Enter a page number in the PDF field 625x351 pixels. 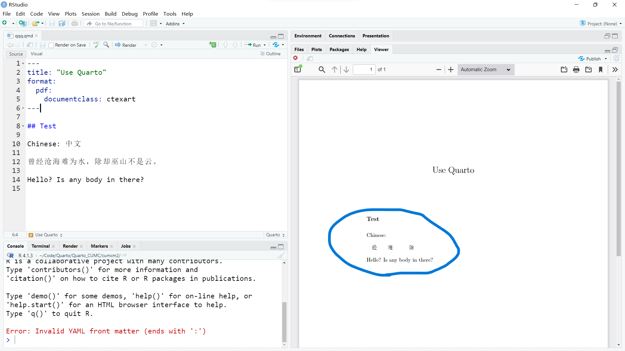[x=364, y=69]
